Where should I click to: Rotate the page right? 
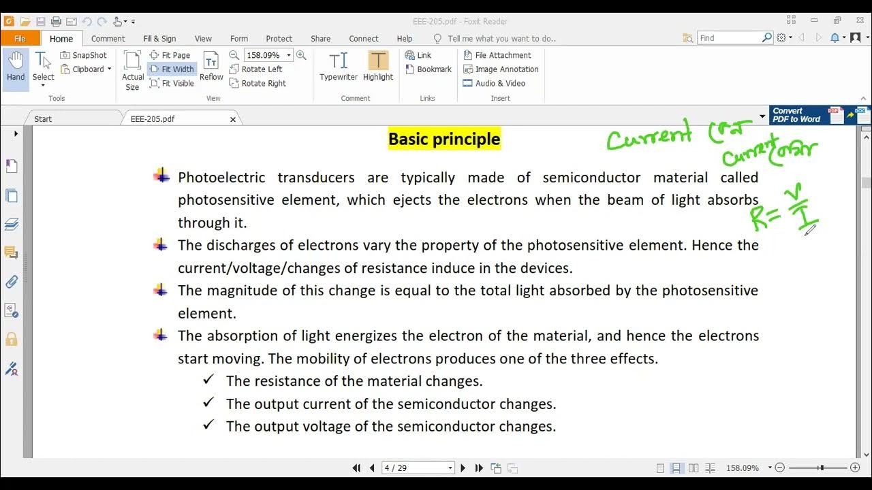tap(258, 83)
